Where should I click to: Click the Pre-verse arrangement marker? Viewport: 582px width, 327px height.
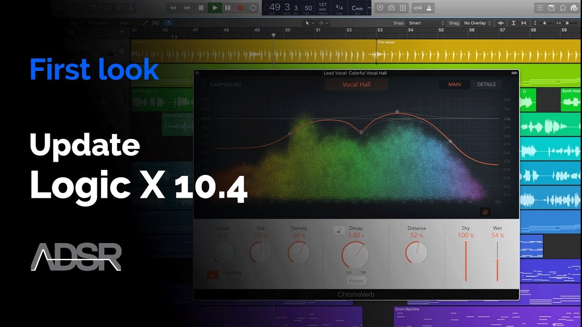click(x=386, y=42)
